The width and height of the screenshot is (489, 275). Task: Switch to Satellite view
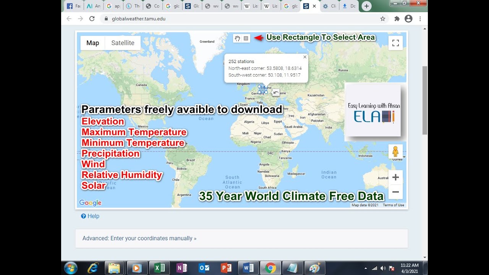point(123,43)
